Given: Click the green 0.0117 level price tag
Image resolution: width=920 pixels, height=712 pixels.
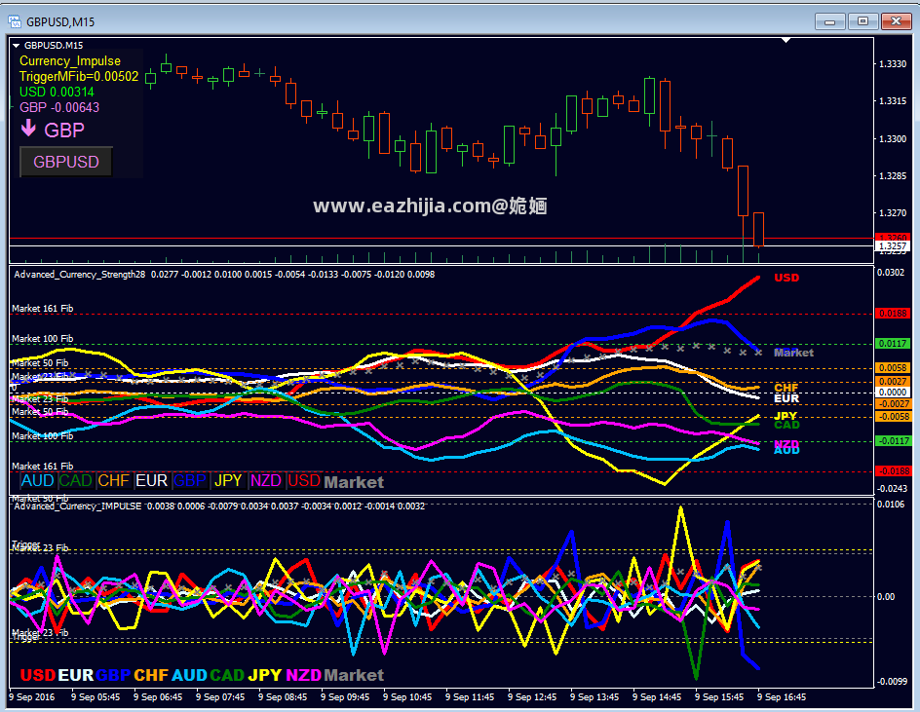Looking at the screenshot, I should (x=893, y=344).
